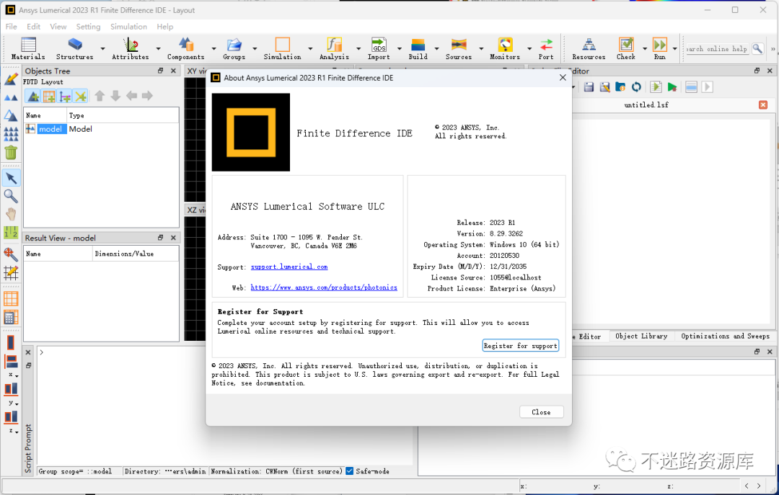Open the Edit menu
The image size is (779, 495).
click(x=33, y=27)
